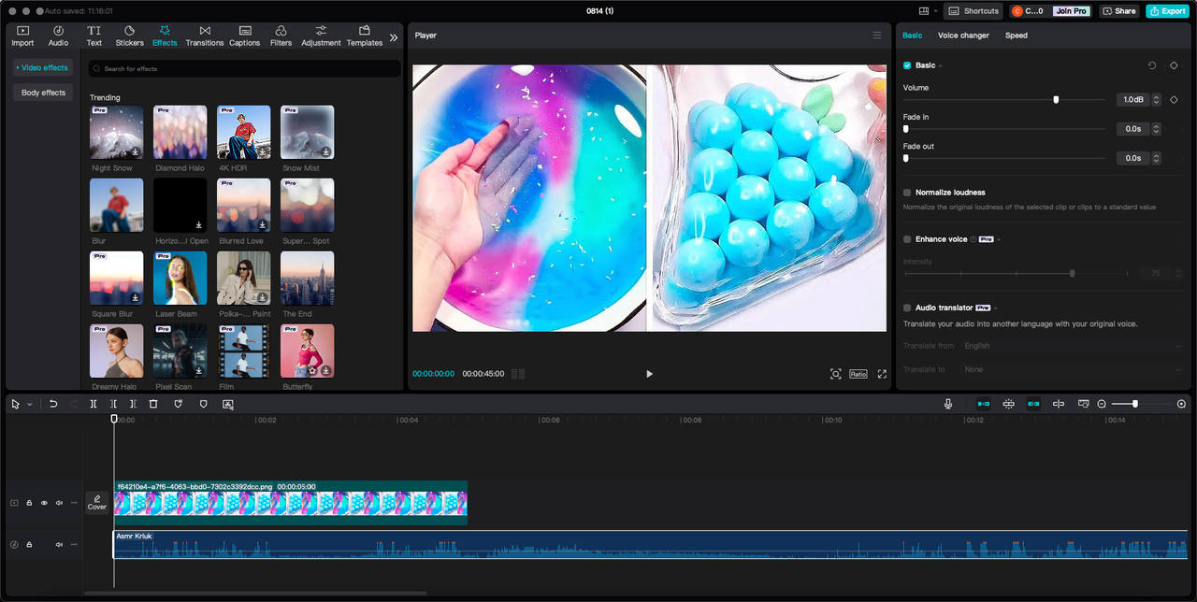Open the Filters tab
Image resolution: width=1197 pixels, height=602 pixels.
pyautogui.click(x=281, y=36)
